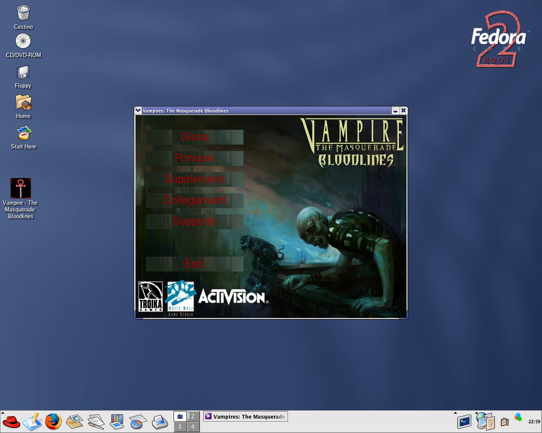Select Vampire - The Masquerade Bloodlines shortcut

point(20,199)
